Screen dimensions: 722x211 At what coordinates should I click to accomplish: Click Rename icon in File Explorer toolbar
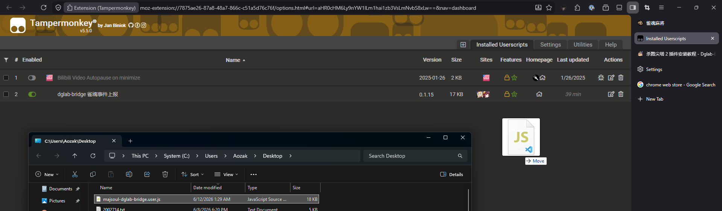click(129, 174)
